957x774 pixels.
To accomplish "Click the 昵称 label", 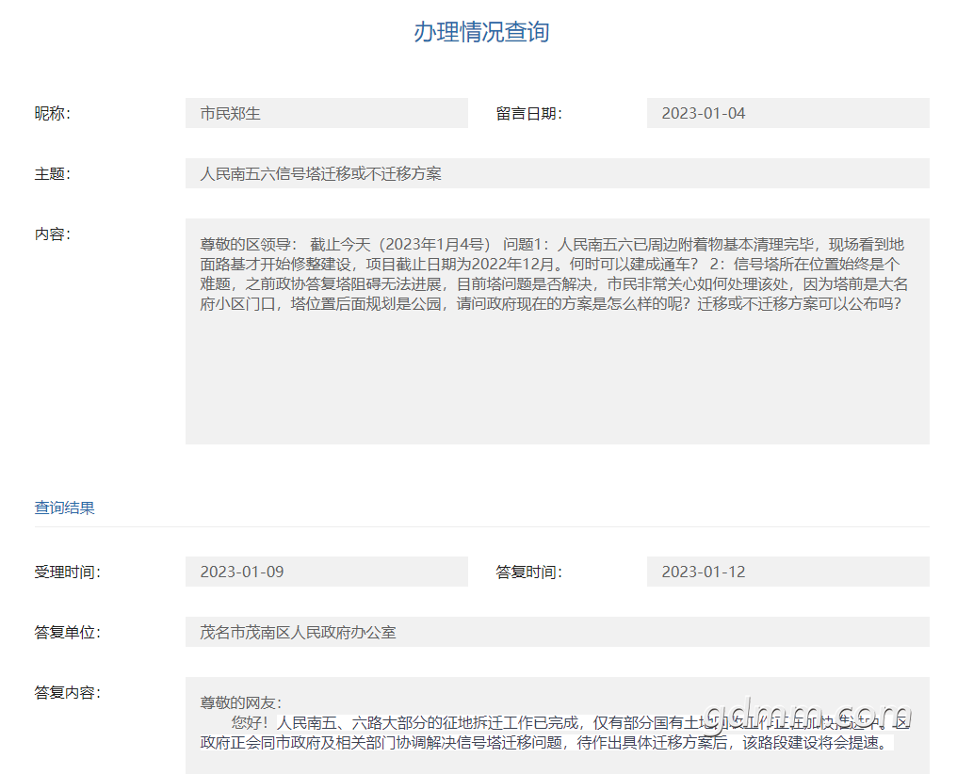I will pyautogui.click(x=53, y=114).
